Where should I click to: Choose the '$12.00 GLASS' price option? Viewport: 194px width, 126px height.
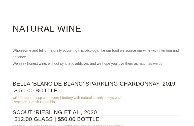tap(34, 119)
